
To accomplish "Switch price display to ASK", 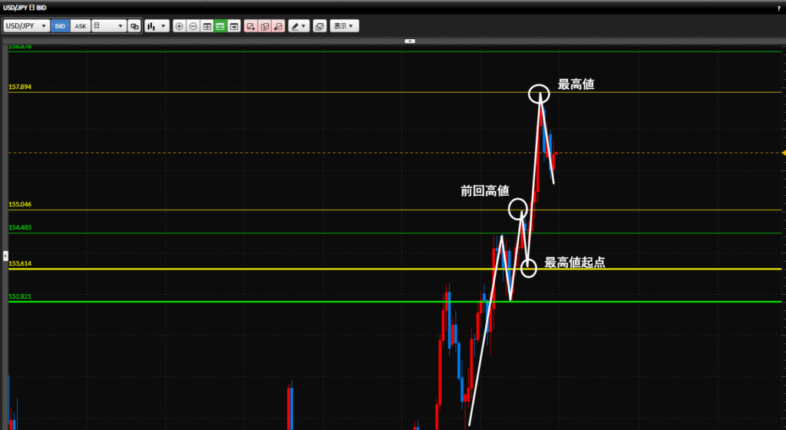I will pos(80,26).
